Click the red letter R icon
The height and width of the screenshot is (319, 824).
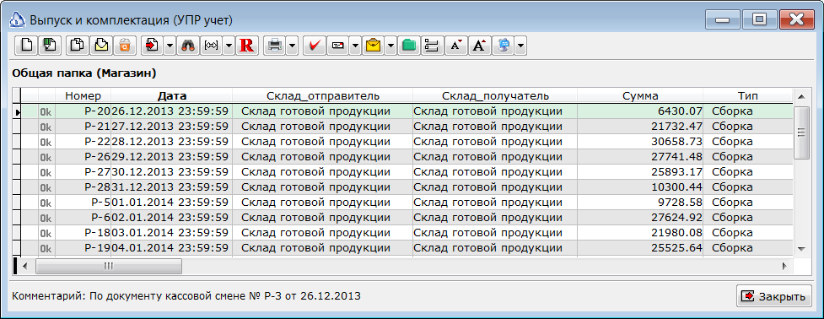coord(246,46)
